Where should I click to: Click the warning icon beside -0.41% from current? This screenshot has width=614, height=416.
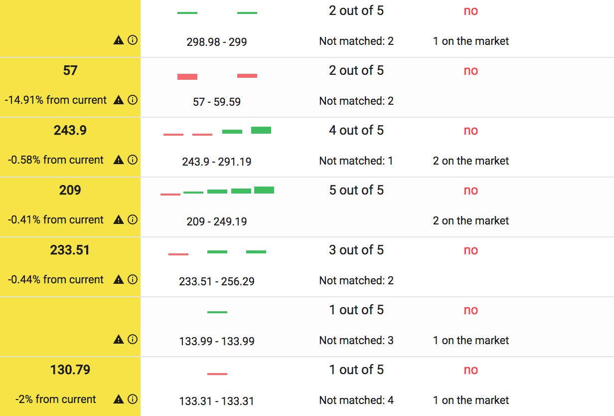118,219
